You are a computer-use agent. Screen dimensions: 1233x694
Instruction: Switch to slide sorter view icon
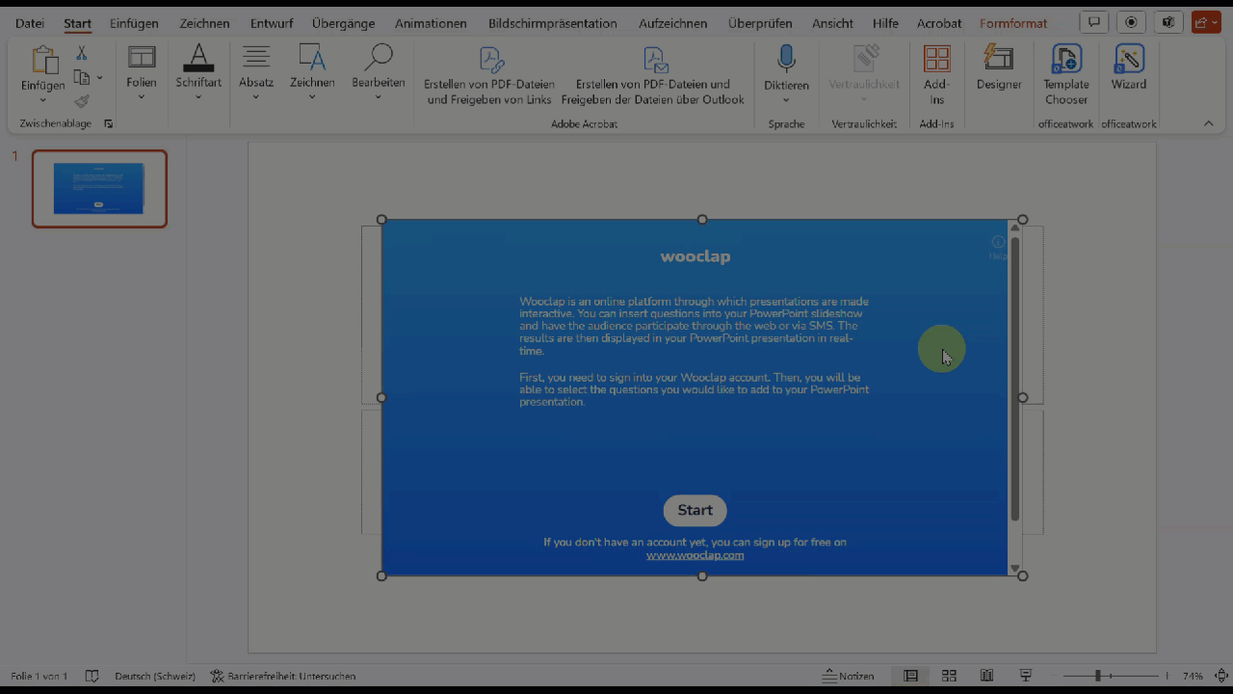pyautogui.click(x=949, y=676)
